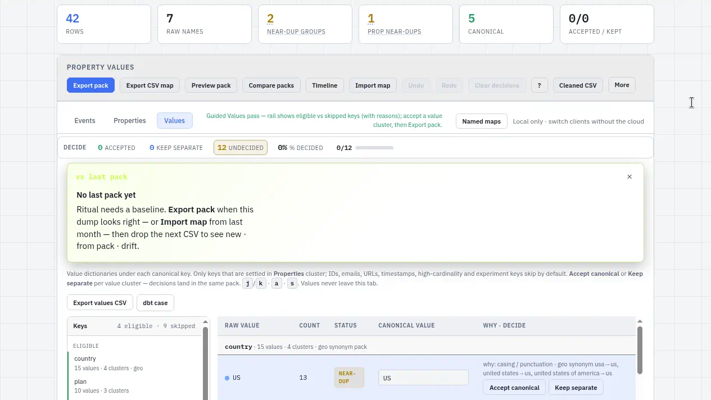Click the dbt case button
This screenshot has height=400, width=711.
click(x=155, y=303)
